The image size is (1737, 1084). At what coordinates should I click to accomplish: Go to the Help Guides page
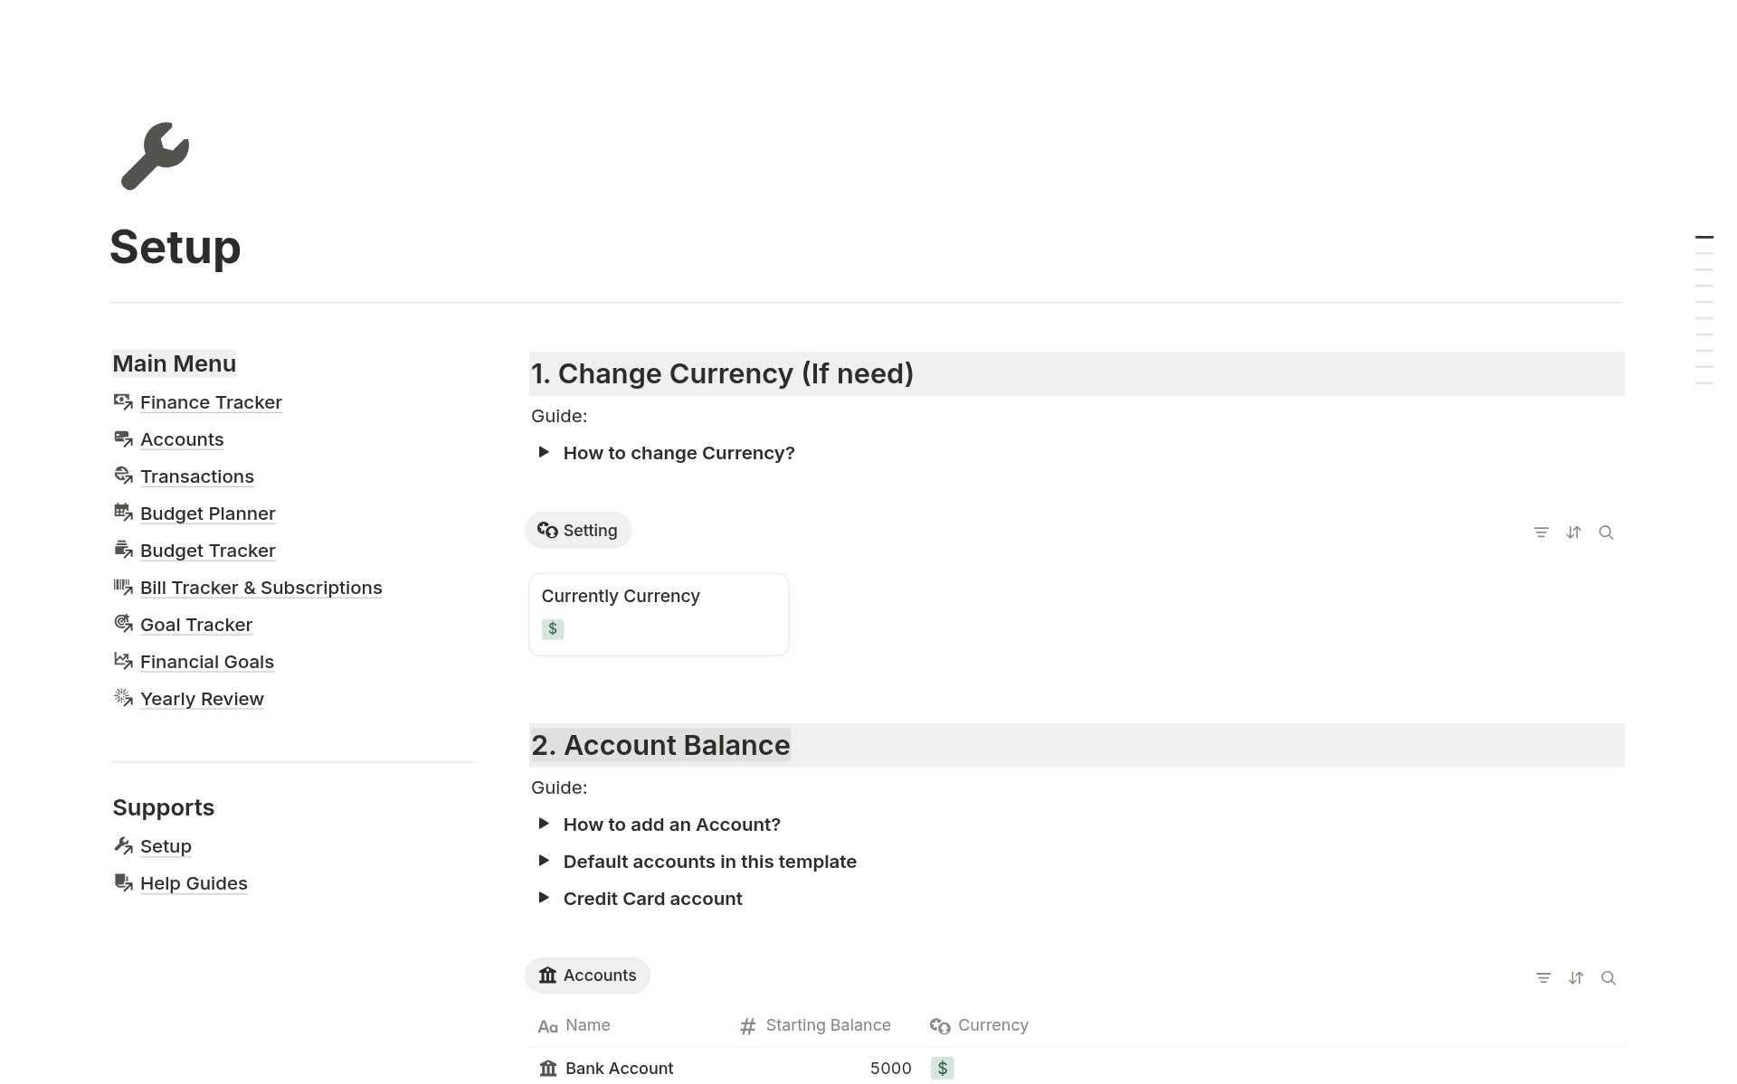point(194,883)
